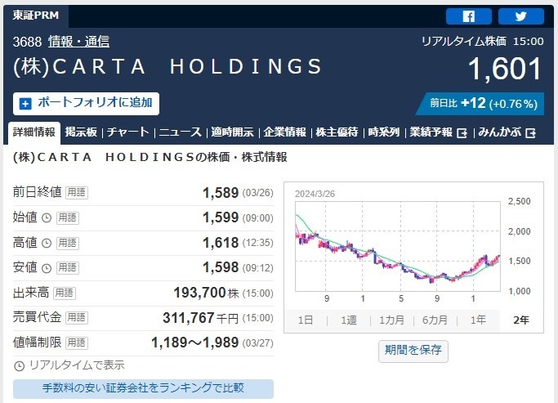Click the 始値 value 1,599
This screenshot has height=403, width=558.
coord(221,217)
